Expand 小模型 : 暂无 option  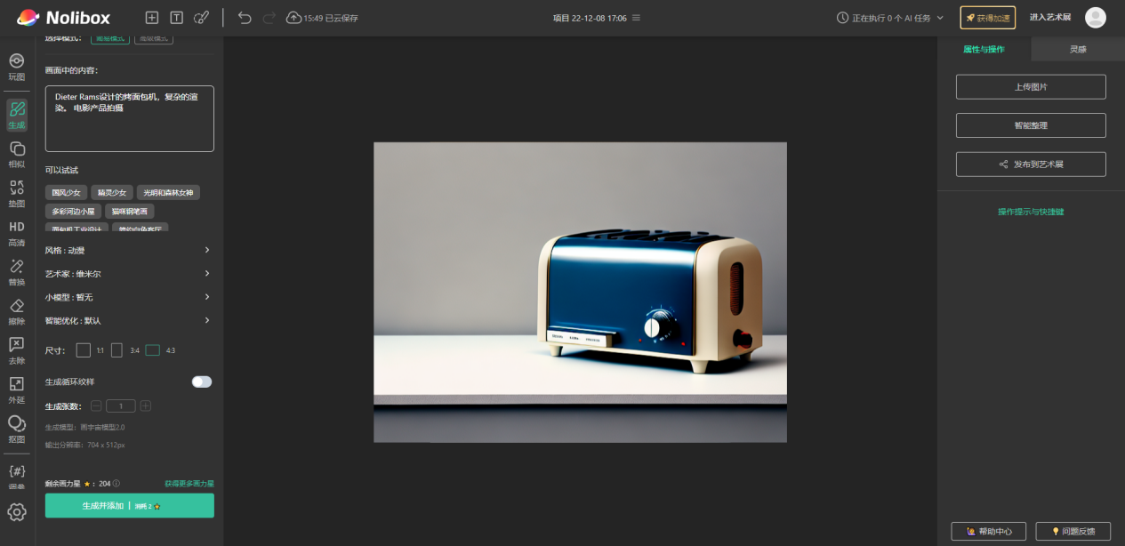[129, 297]
